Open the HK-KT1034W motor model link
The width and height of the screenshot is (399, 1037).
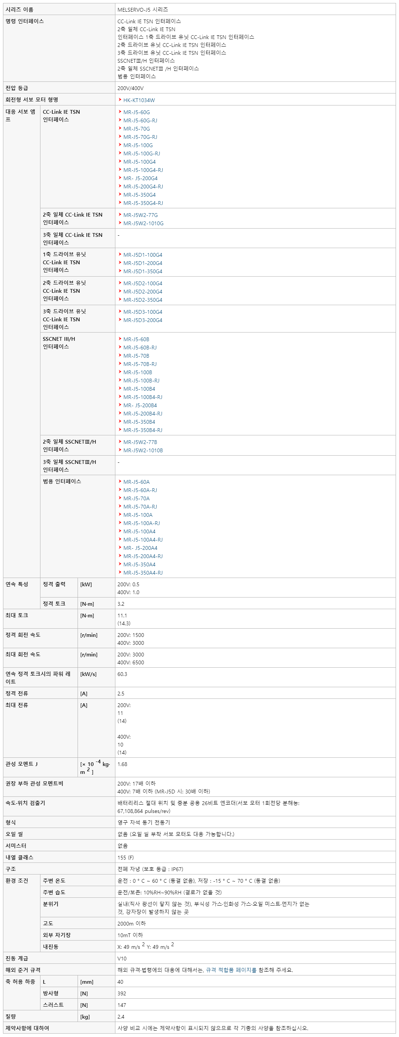[x=139, y=100]
